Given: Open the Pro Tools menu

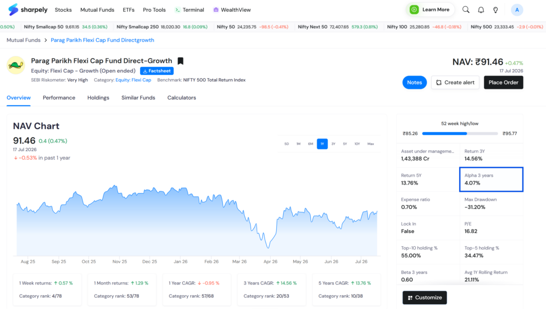Looking at the screenshot, I should pyautogui.click(x=154, y=10).
